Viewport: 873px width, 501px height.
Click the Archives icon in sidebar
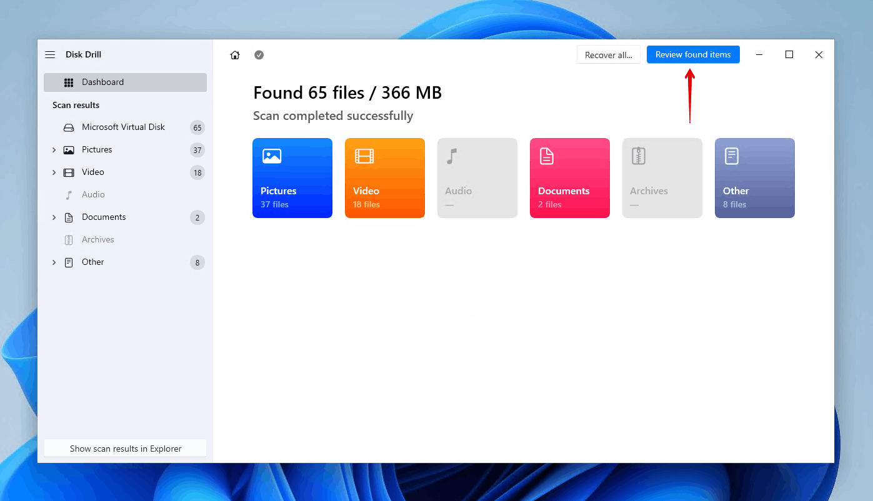69,240
